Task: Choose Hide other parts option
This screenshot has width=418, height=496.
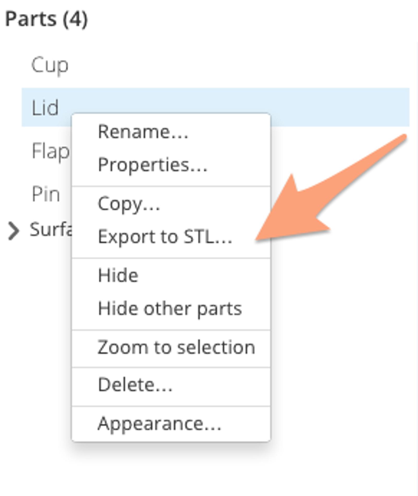Action: tap(170, 309)
